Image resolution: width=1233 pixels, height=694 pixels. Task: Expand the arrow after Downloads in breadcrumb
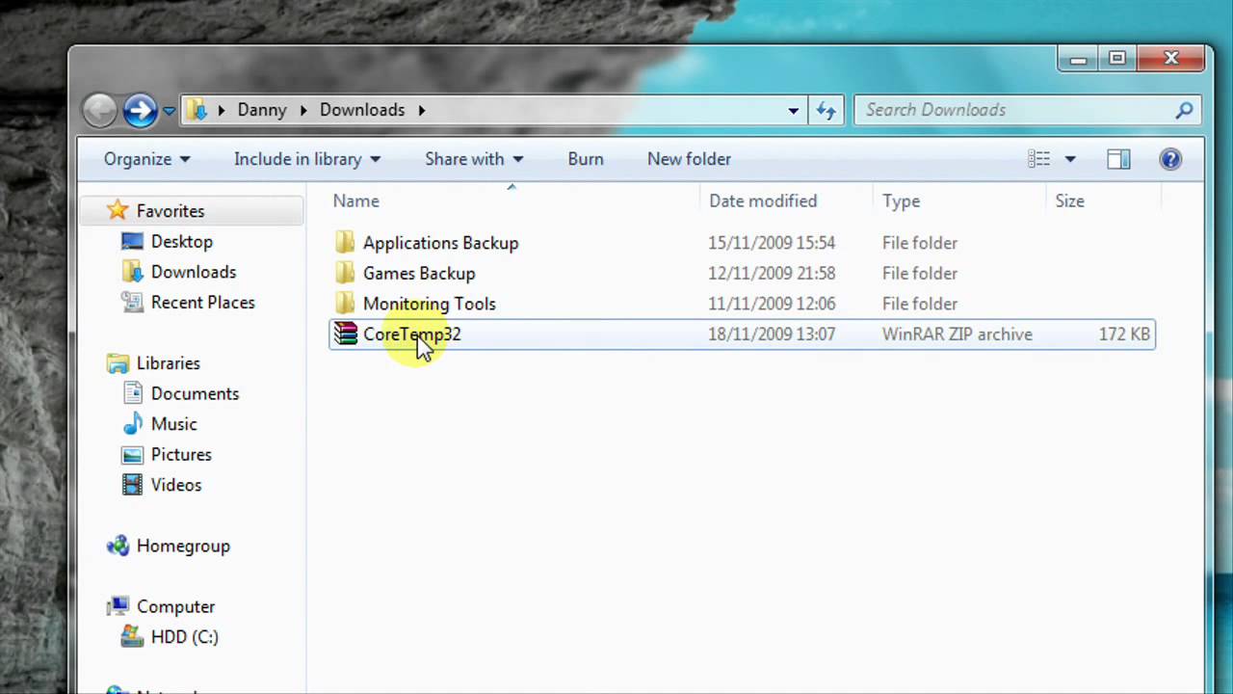point(421,110)
